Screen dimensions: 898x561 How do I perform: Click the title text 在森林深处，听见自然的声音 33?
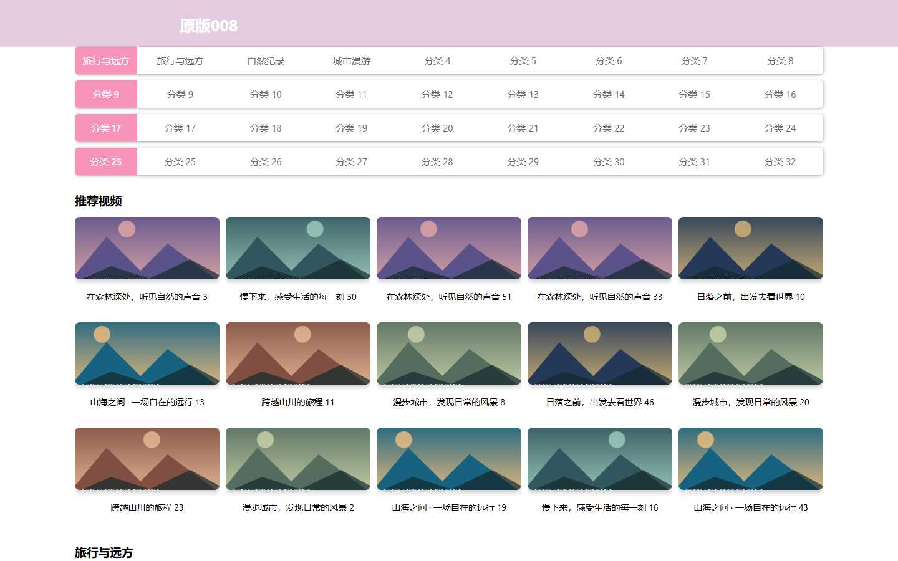[600, 297]
